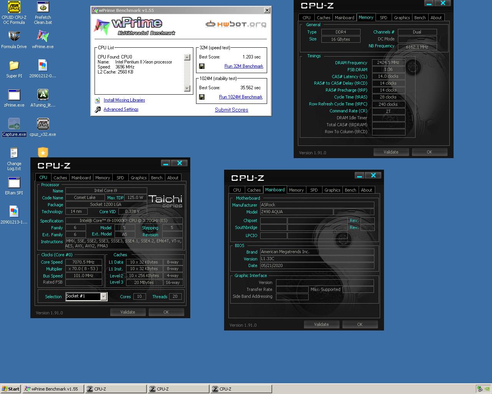Click the save icon beside the 32M best score

(202, 66)
